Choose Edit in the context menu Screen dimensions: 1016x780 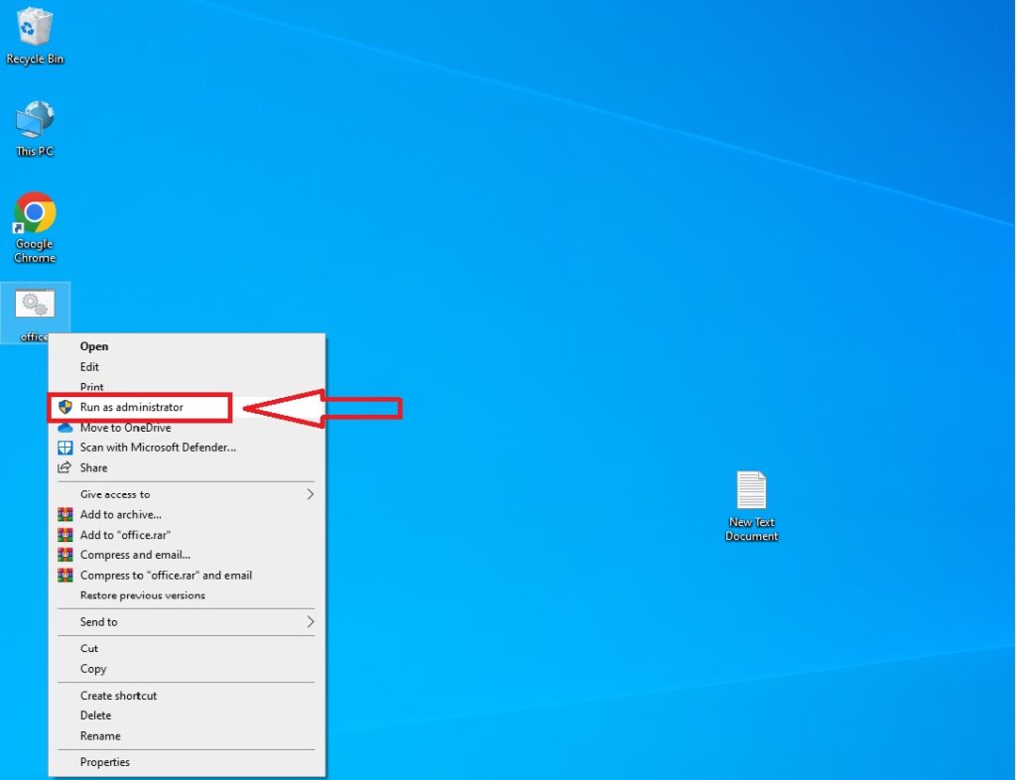(187, 366)
